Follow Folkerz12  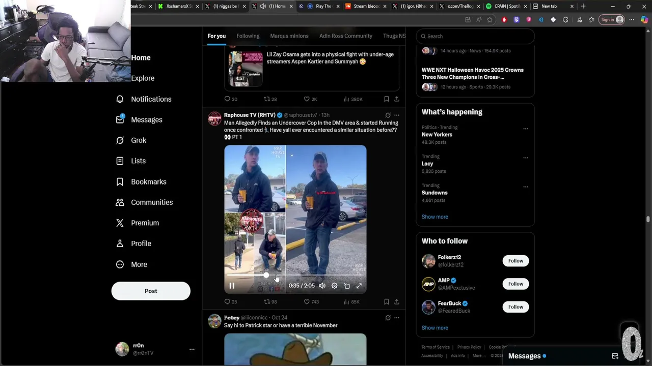(x=515, y=261)
